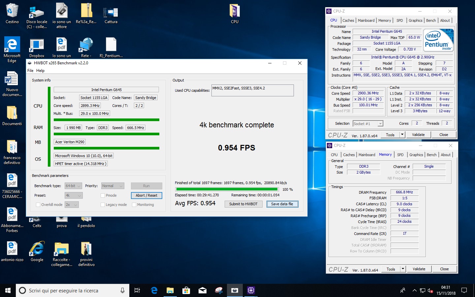Open Memory tab in upper CPU-Z window
Viewport: 475px width, 297px height.
point(385,20)
